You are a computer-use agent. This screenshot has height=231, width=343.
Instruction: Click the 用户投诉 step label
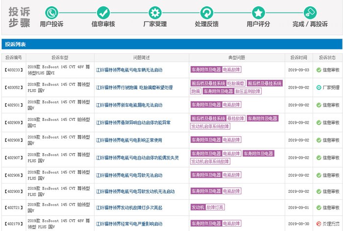[x=51, y=24]
